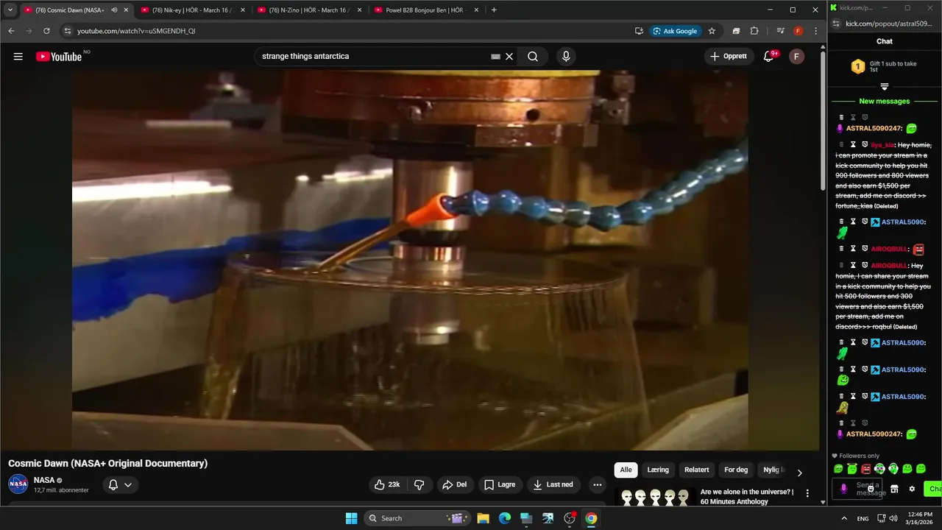Select the Læring filter chip
The height and width of the screenshot is (530, 942).
(658, 470)
